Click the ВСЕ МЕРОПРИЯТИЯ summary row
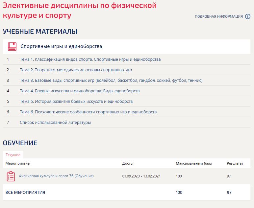The height and width of the screenshot is (208, 254). [x=25, y=193]
